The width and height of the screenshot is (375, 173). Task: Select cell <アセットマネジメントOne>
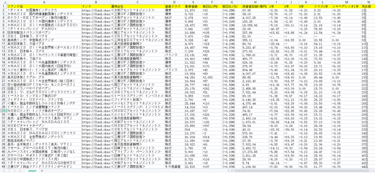pyautogui.click(x=137, y=88)
